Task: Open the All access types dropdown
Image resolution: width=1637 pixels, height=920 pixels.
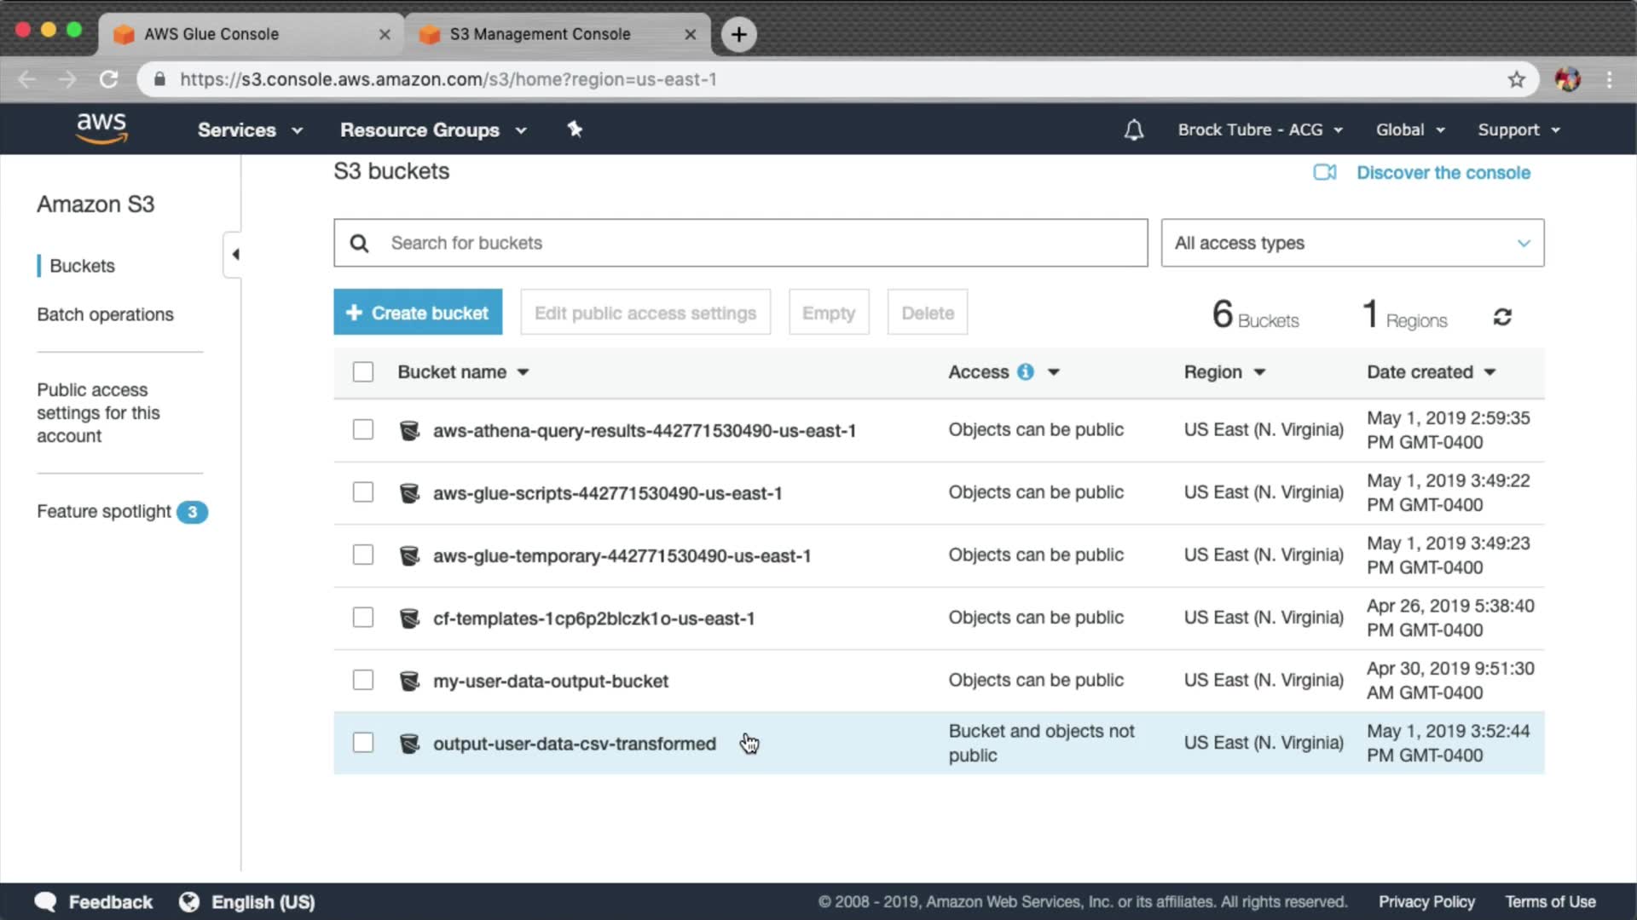Action: pos(1351,243)
